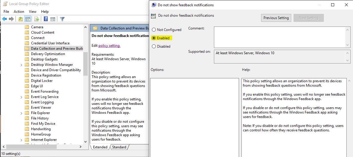Click the Export List toolbar icon

click(37, 19)
